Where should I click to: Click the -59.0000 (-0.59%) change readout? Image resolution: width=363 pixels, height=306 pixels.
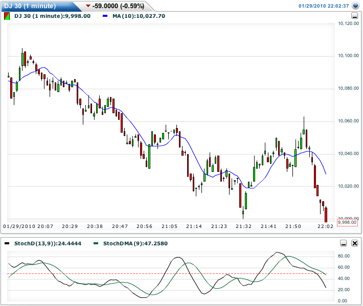pyautogui.click(x=119, y=6)
